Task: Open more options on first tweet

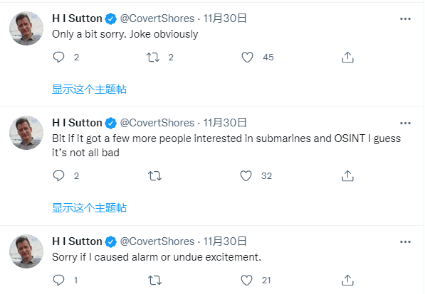Action: pos(405,18)
